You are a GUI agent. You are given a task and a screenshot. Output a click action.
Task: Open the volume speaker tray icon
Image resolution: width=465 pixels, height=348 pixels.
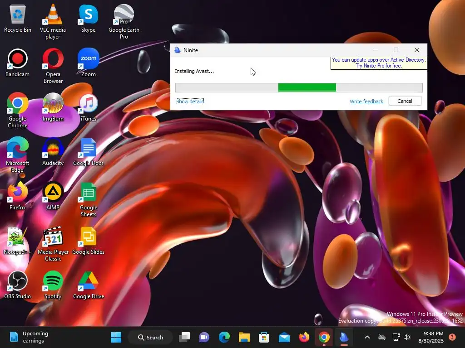407,337
